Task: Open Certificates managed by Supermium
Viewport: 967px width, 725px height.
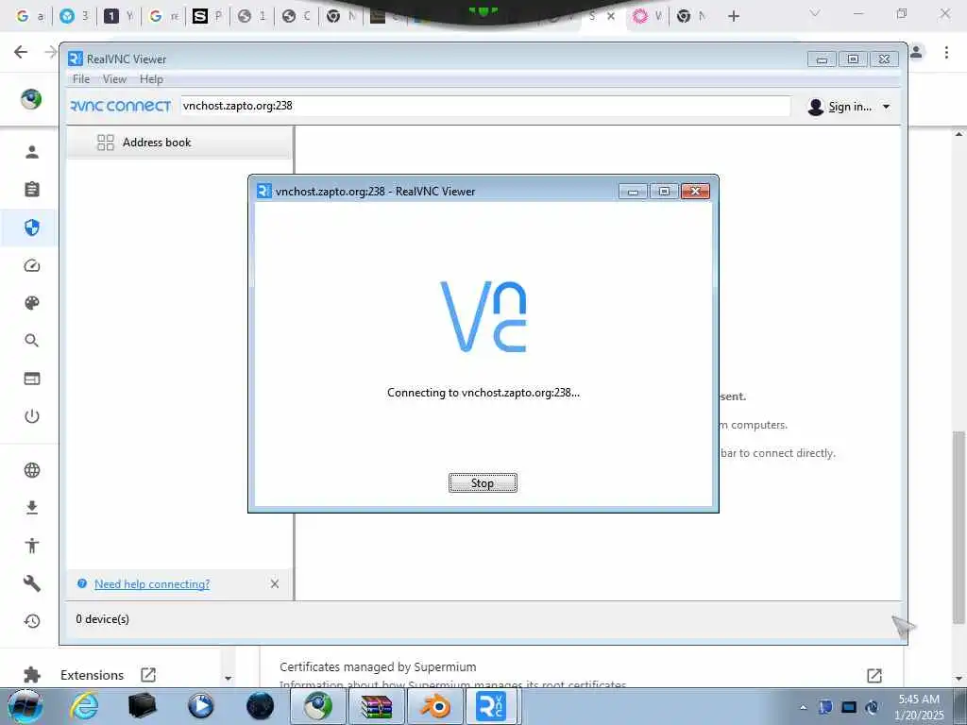Action: pos(378,667)
